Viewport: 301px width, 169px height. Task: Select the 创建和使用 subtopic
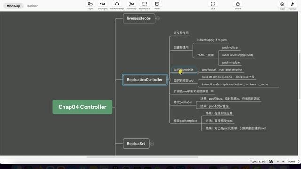[x=181, y=47]
